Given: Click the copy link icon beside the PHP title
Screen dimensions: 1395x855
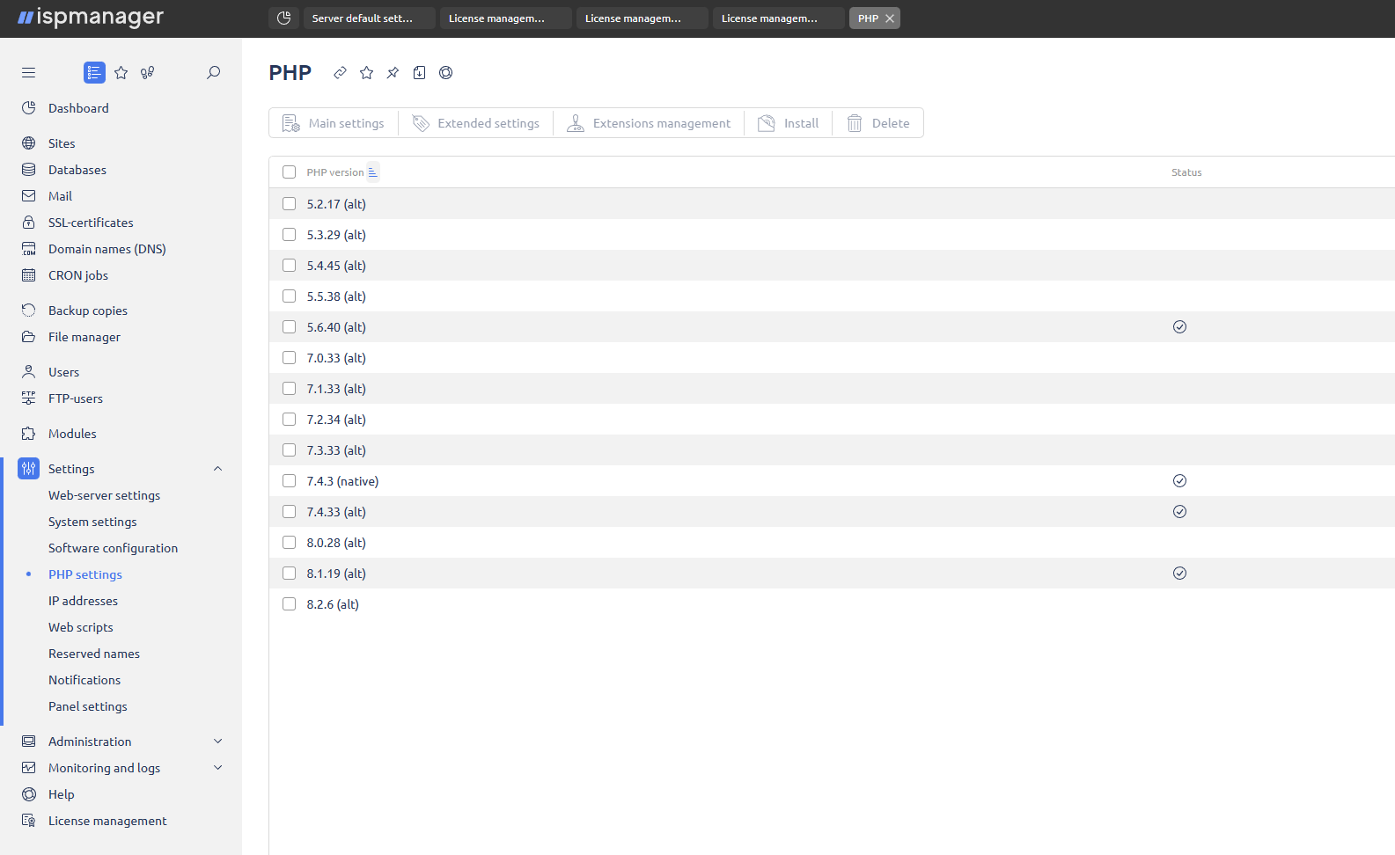Looking at the screenshot, I should (340, 73).
